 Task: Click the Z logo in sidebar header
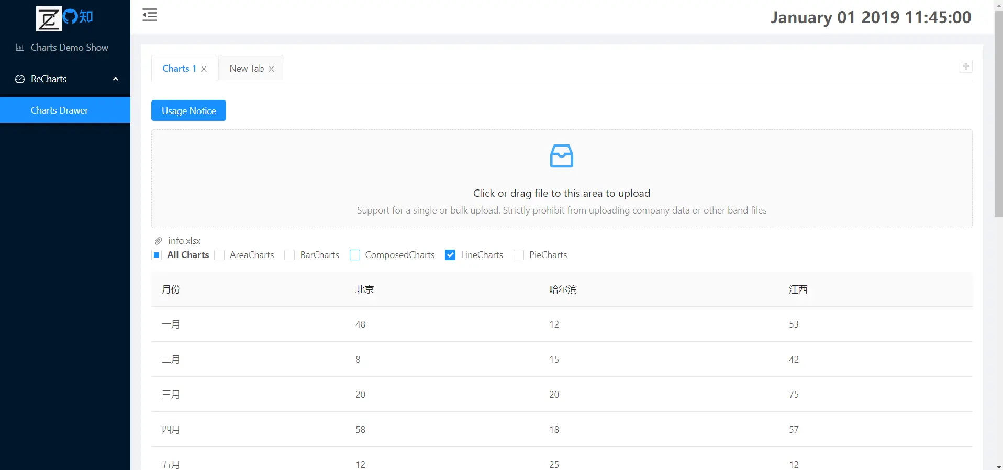(x=49, y=19)
